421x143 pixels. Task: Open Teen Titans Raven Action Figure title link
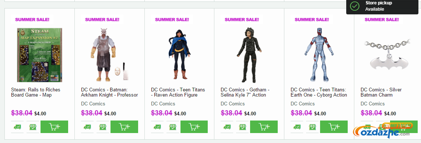coord(178,92)
